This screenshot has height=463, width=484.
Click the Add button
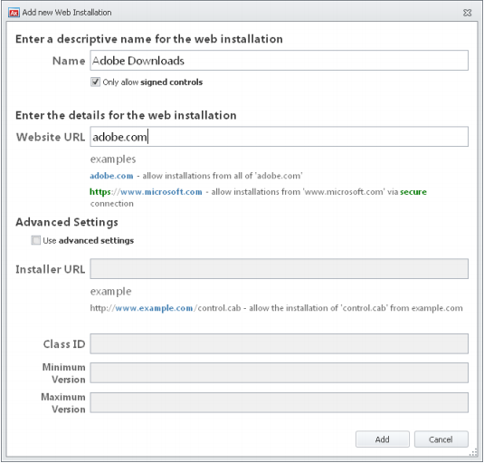point(383,439)
